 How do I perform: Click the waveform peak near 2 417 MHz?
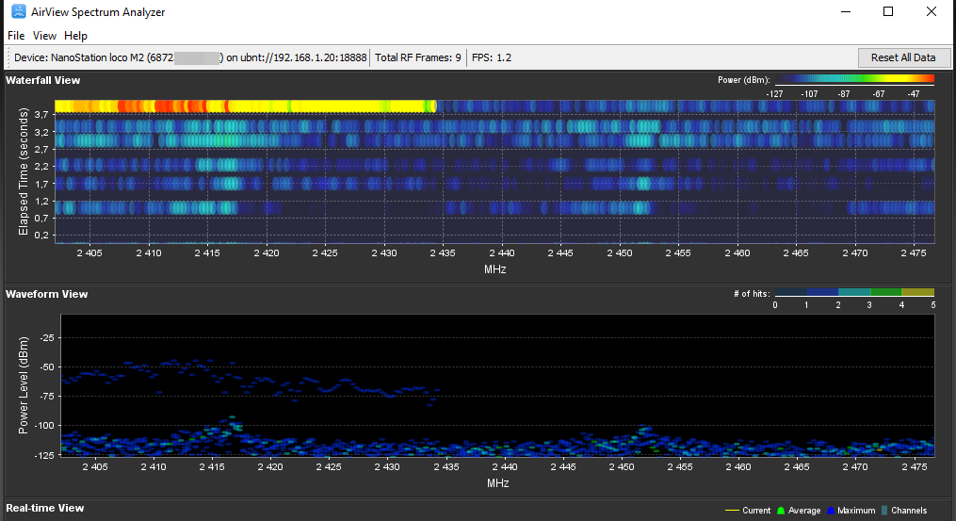pos(233,418)
